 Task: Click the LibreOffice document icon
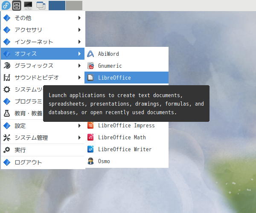pyautogui.click(x=90, y=78)
